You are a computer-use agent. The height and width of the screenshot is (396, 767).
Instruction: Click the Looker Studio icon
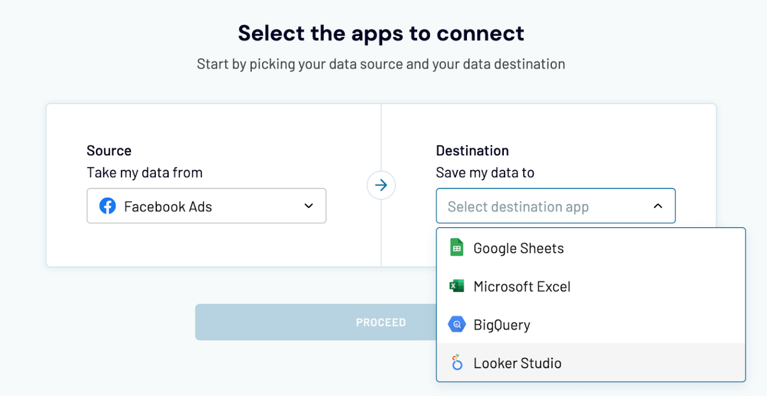pos(456,363)
